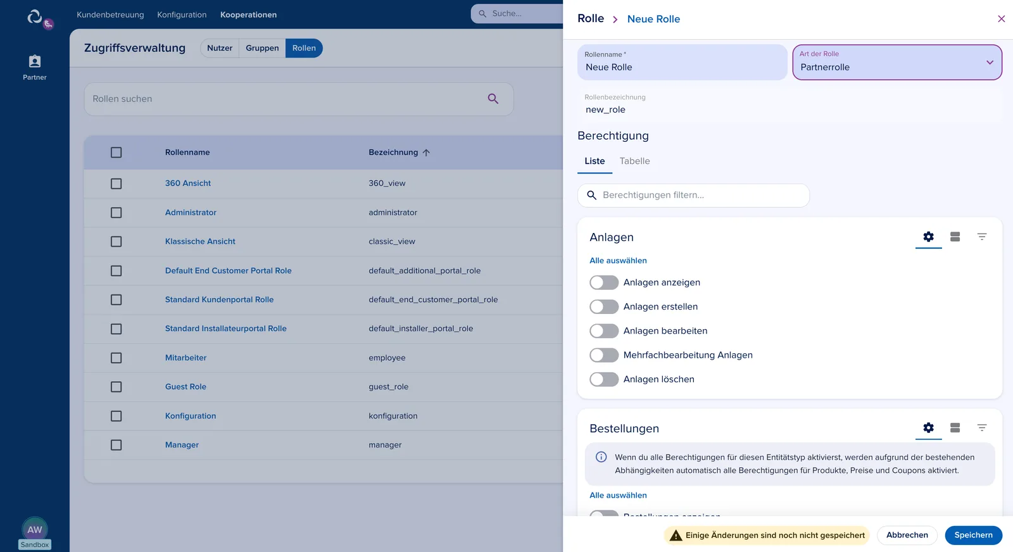Turn on Anlagen bearbeiten
Screen dimensions: 1013x552
point(604,331)
